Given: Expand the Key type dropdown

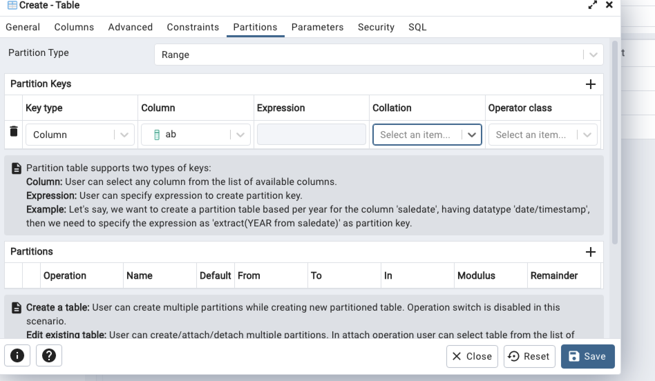Looking at the screenshot, I should coord(124,135).
